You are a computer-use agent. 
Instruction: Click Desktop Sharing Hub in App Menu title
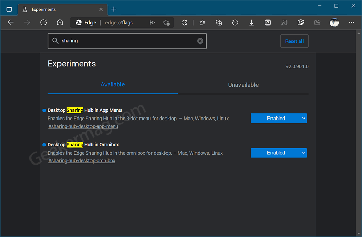click(84, 110)
